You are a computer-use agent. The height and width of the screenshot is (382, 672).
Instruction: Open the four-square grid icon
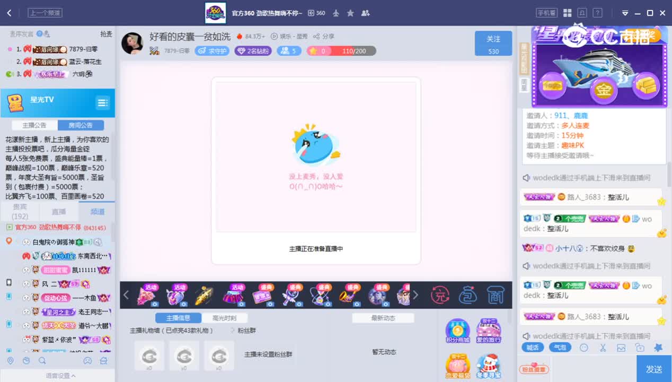567,13
